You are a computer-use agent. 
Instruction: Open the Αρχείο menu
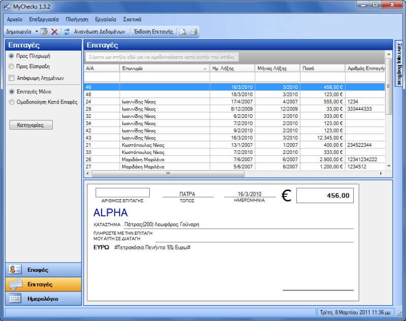pyautogui.click(x=15, y=19)
